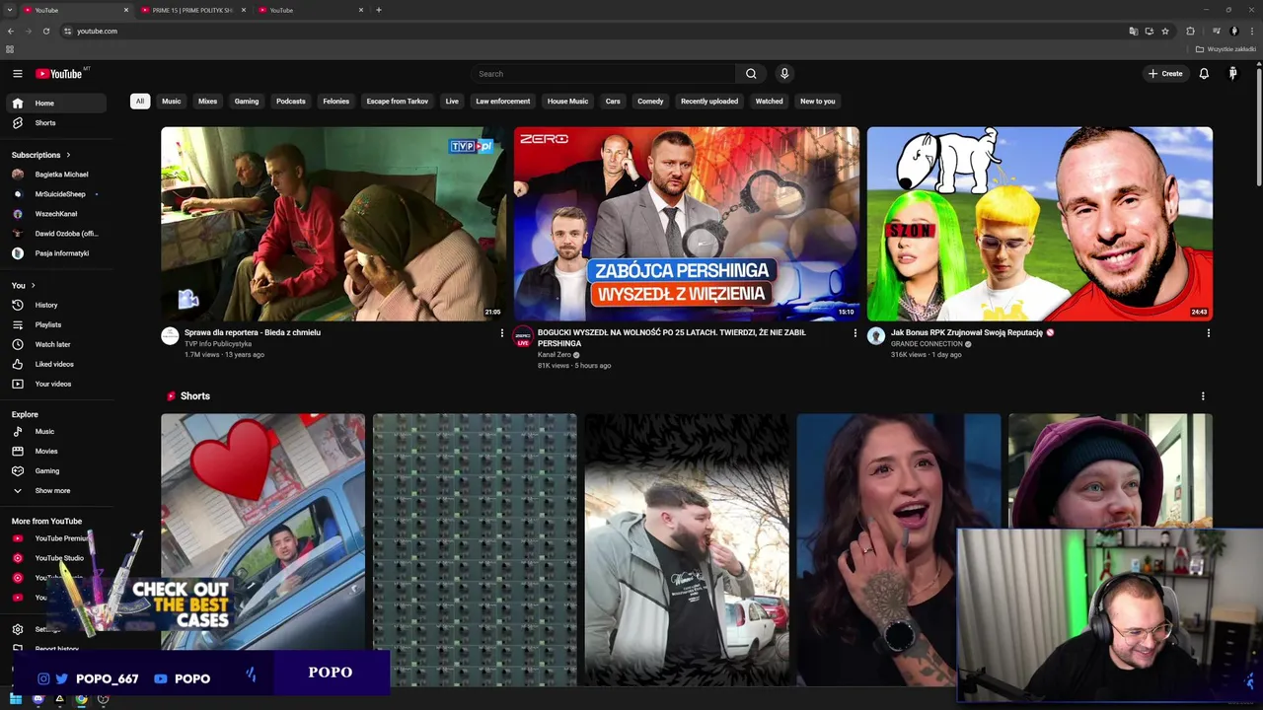
Task: Expand the You section chevron
Action: pos(33,285)
